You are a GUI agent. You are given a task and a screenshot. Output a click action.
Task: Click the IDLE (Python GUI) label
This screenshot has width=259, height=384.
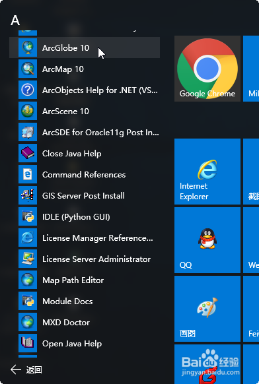click(76, 217)
